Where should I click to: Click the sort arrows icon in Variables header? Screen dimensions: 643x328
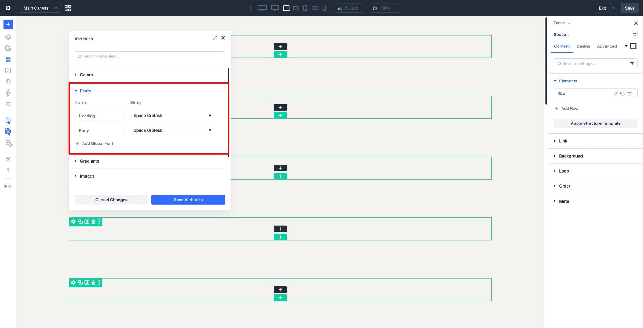[x=215, y=38]
